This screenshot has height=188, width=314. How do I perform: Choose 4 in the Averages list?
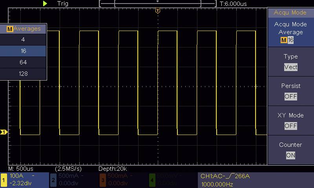click(x=23, y=40)
